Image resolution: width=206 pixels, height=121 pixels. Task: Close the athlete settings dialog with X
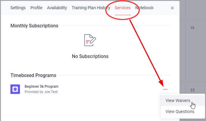point(172,8)
